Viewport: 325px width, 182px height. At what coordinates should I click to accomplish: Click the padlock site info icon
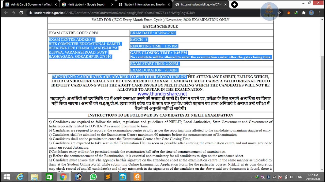pos(30,13)
